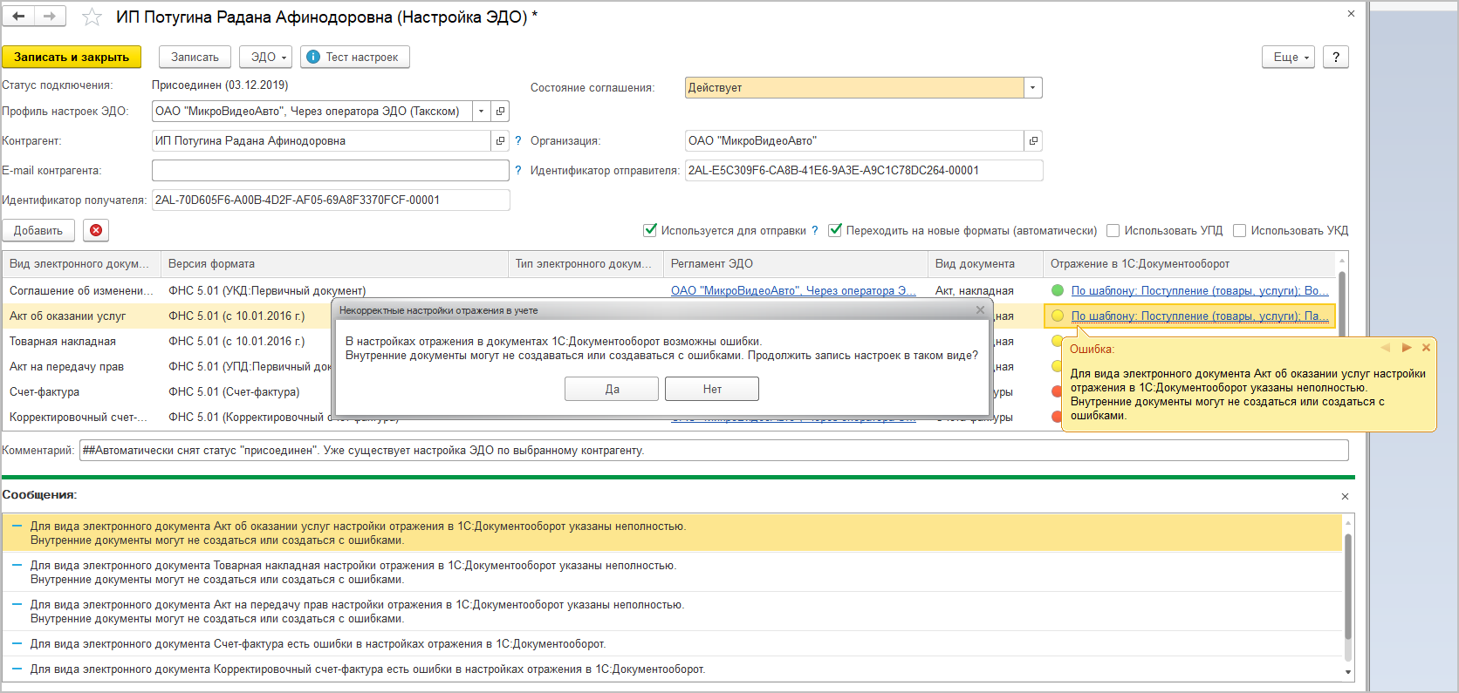Show hint for Используется для отправки
This screenshot has width=1459, height=693.
coord(815,230)
